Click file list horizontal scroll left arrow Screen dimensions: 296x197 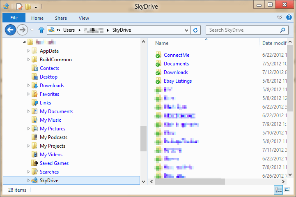coord(151,182)
